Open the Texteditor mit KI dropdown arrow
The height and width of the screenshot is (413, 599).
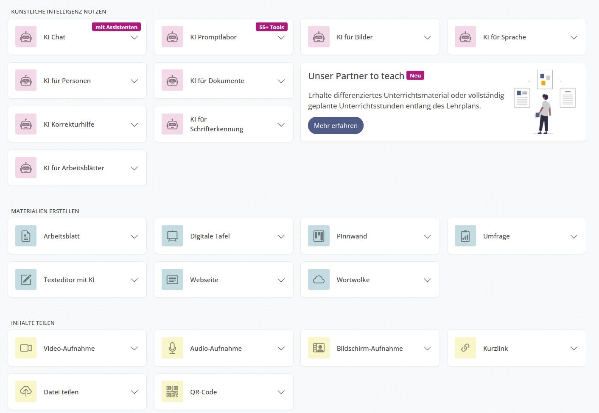134,280
